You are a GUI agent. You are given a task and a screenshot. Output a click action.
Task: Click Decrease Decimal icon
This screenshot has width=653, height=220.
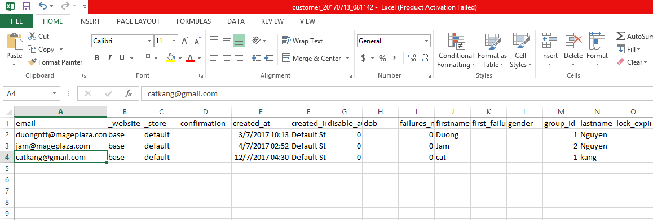point(425,58)
